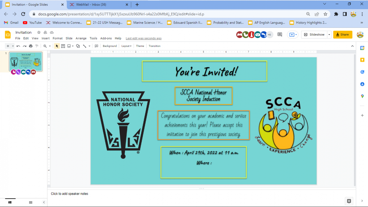Click the Paint format roller
Viewport: 368px width, 207px height.
(x=37, y=46)
